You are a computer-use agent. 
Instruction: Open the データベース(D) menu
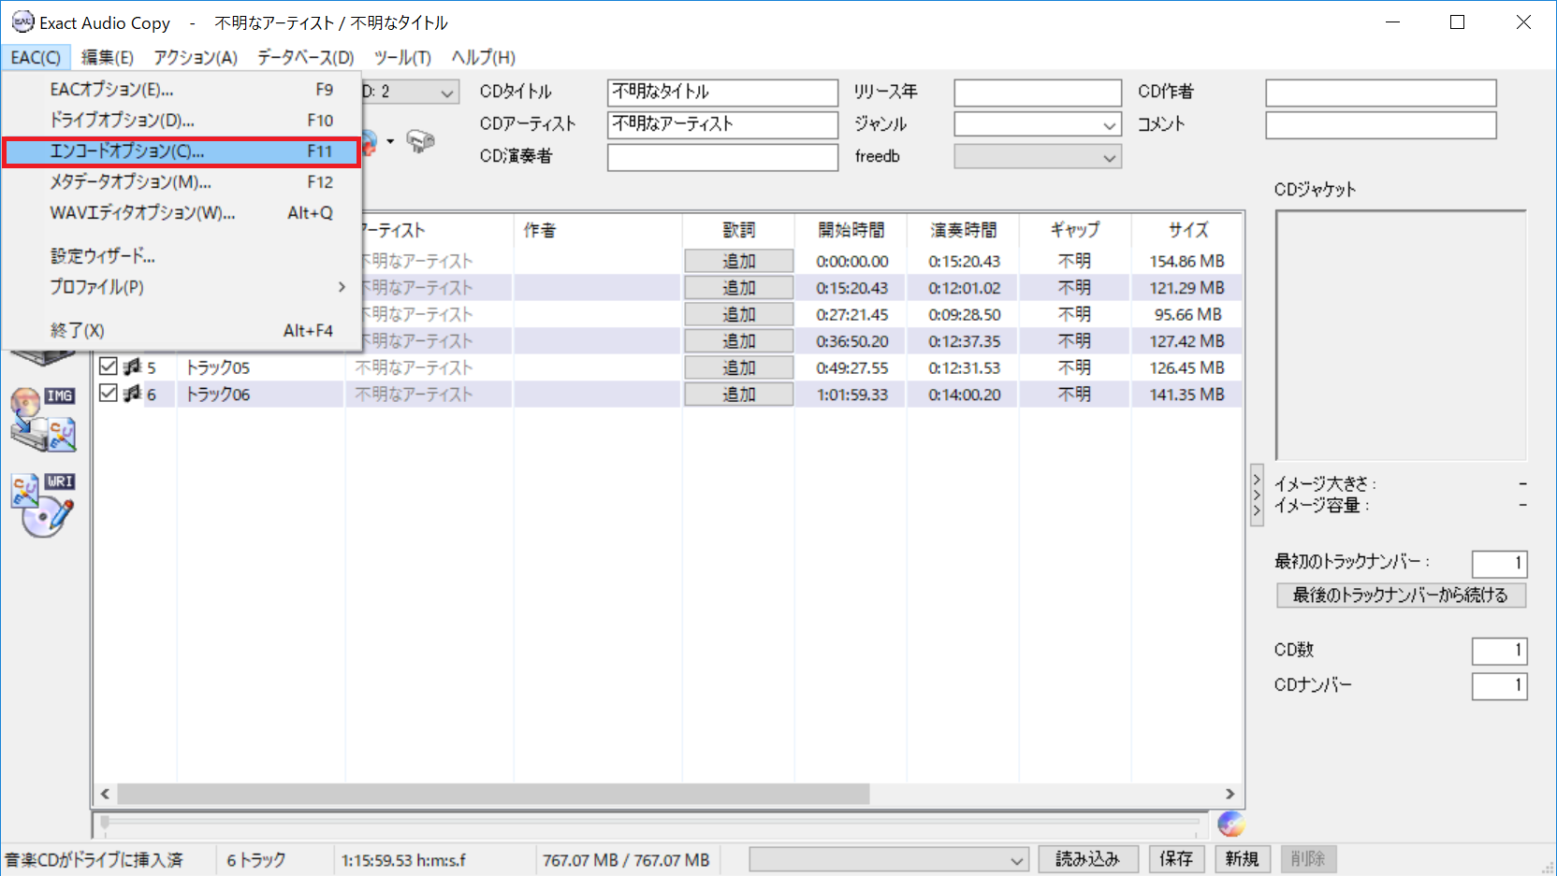(x=306, y=57)
